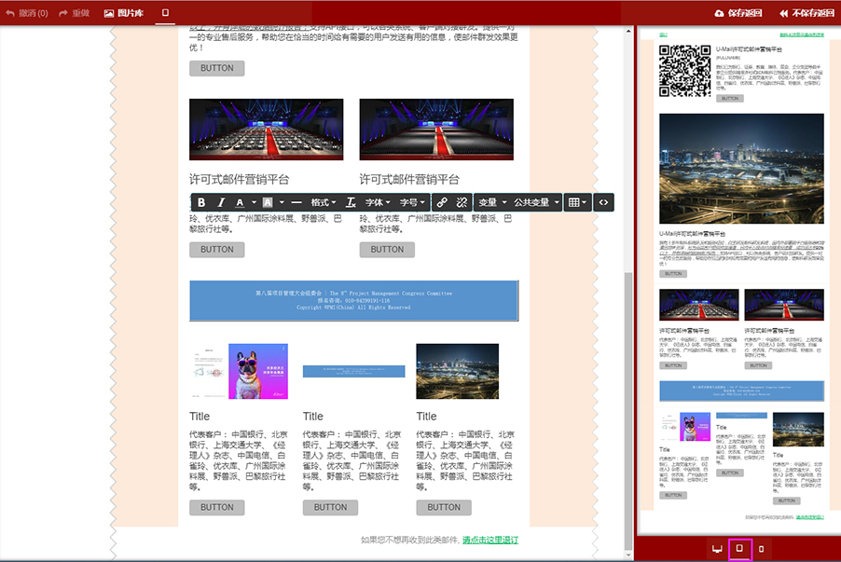Viewport: 841px width, 562px height.
Task: Open the 字号 font size dropdown
Action: (412, 202)
